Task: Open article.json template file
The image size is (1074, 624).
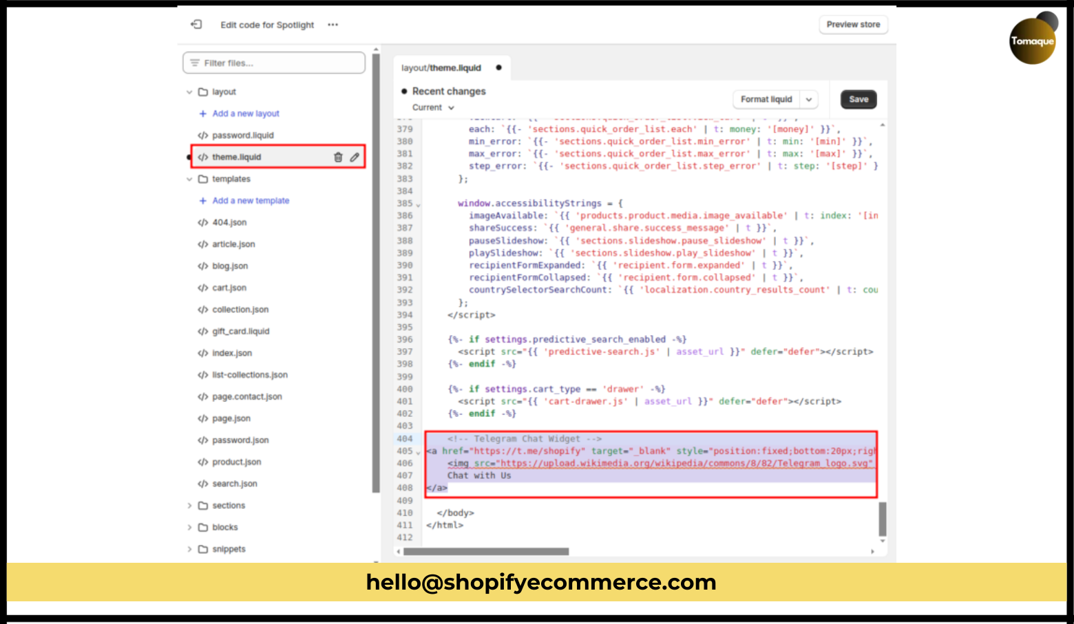Action: tap(233, 244)
